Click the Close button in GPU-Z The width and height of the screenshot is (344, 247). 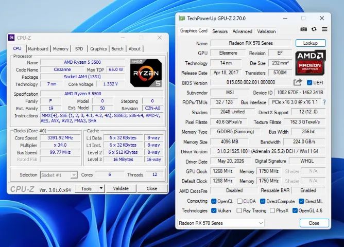coord(314,223)
